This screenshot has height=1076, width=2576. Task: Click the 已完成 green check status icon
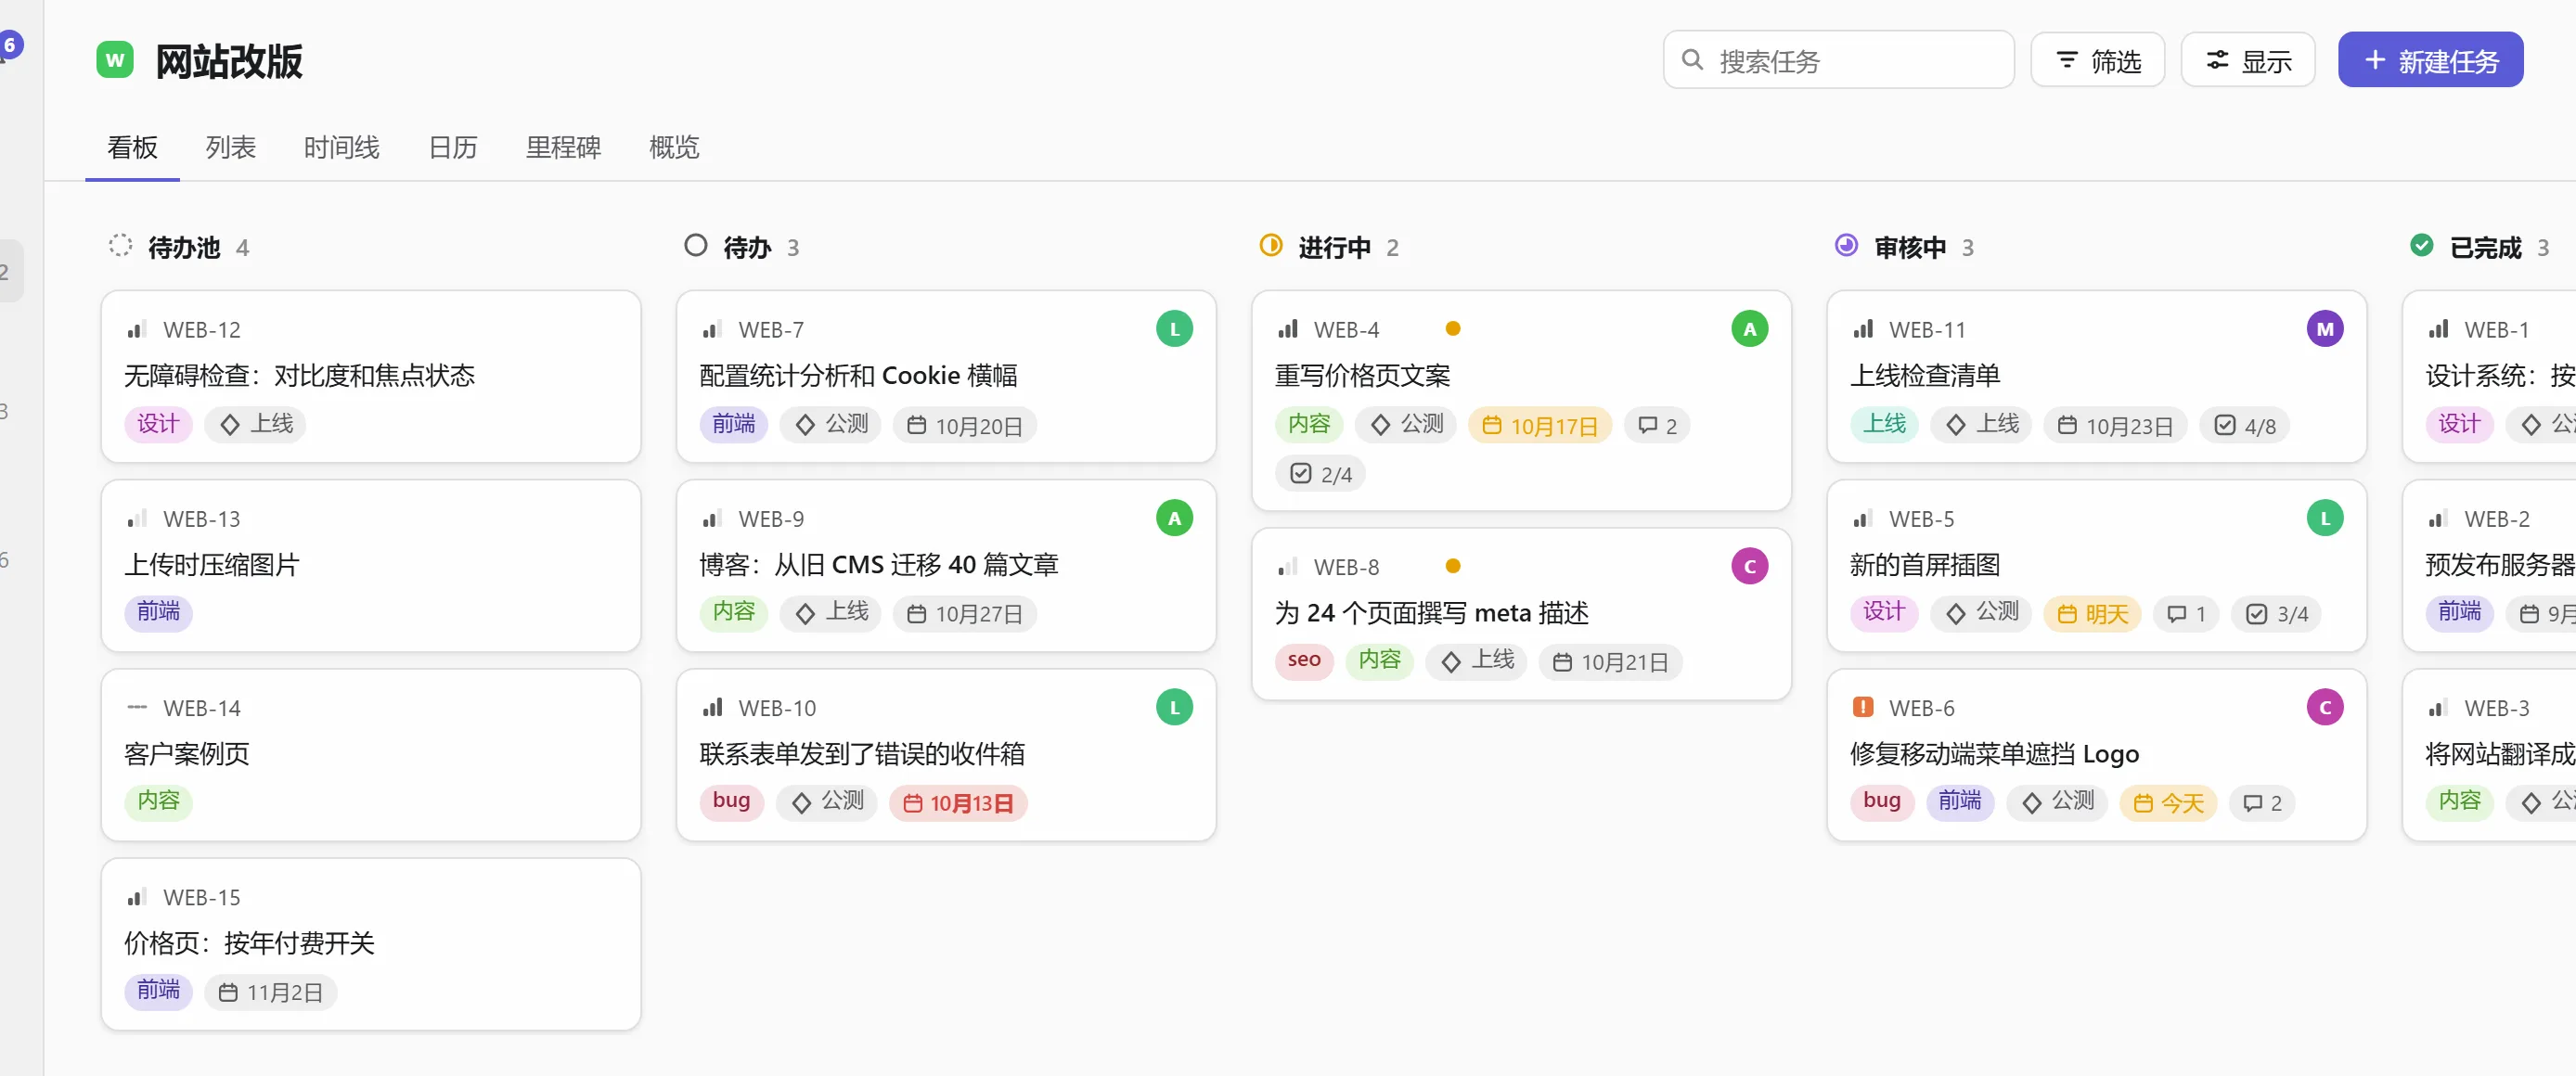pos(2422,245)
